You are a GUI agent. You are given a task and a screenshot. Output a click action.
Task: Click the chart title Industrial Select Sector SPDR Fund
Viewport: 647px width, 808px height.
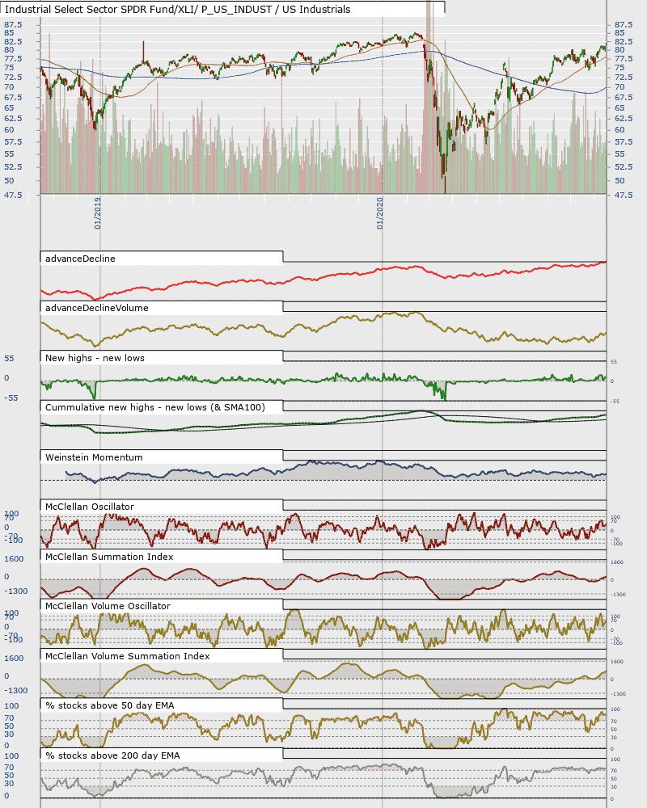click(x=177, y=9)
